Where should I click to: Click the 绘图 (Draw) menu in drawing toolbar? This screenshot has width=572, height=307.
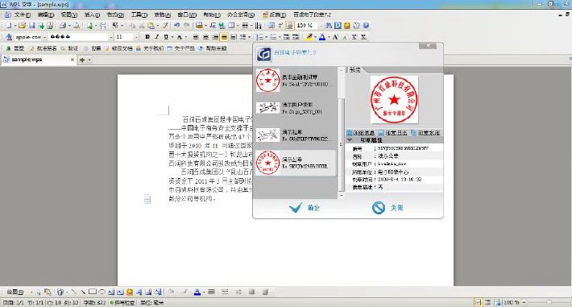pyautogui.click(x=15, y=292)
